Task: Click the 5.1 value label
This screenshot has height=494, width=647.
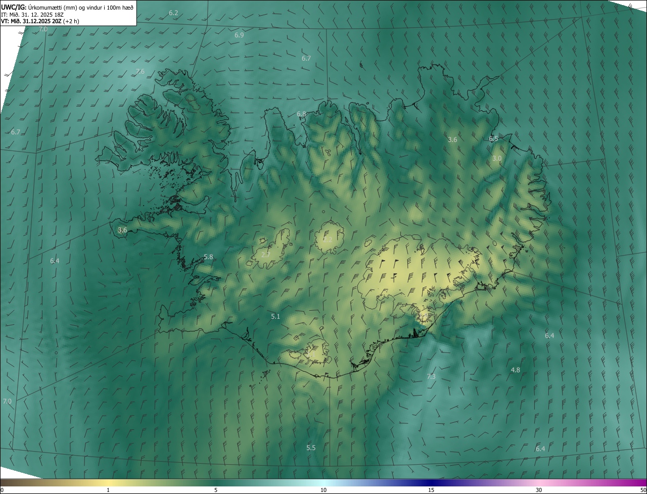Action: click(x=275, y=317)
